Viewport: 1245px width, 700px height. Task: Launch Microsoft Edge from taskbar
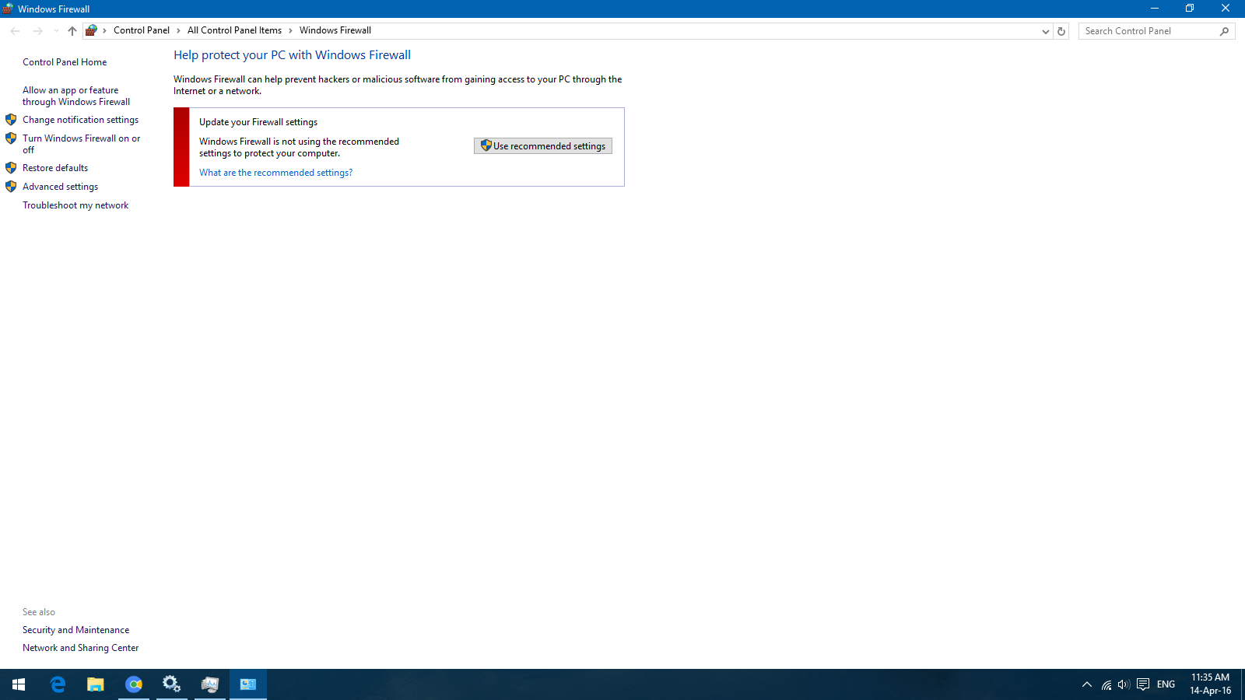point(58,684)
